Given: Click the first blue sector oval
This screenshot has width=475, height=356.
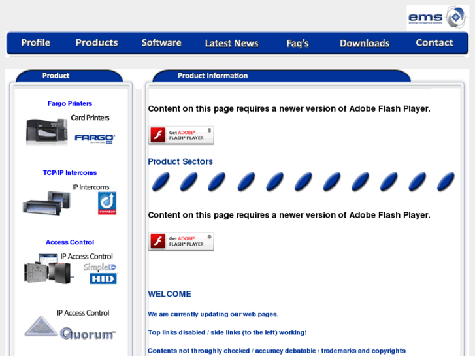Looking at the screenshot, I should 161,182.
